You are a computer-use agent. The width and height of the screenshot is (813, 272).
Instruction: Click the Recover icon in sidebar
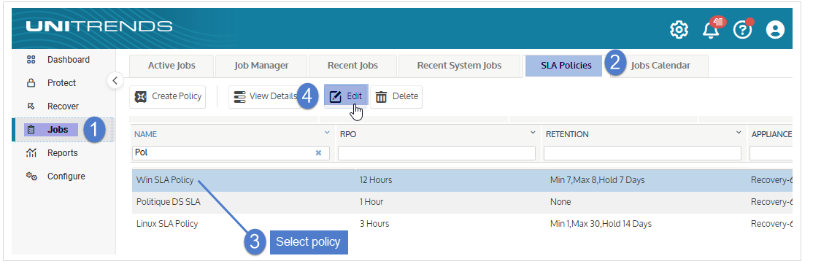click(x=31, y=106)
